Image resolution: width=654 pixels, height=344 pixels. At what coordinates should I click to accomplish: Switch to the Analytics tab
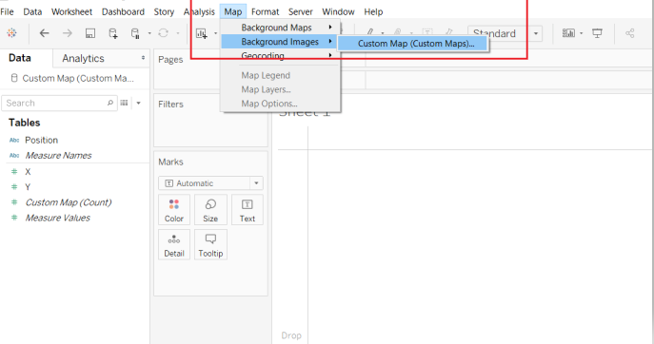[x=83, y=58]
